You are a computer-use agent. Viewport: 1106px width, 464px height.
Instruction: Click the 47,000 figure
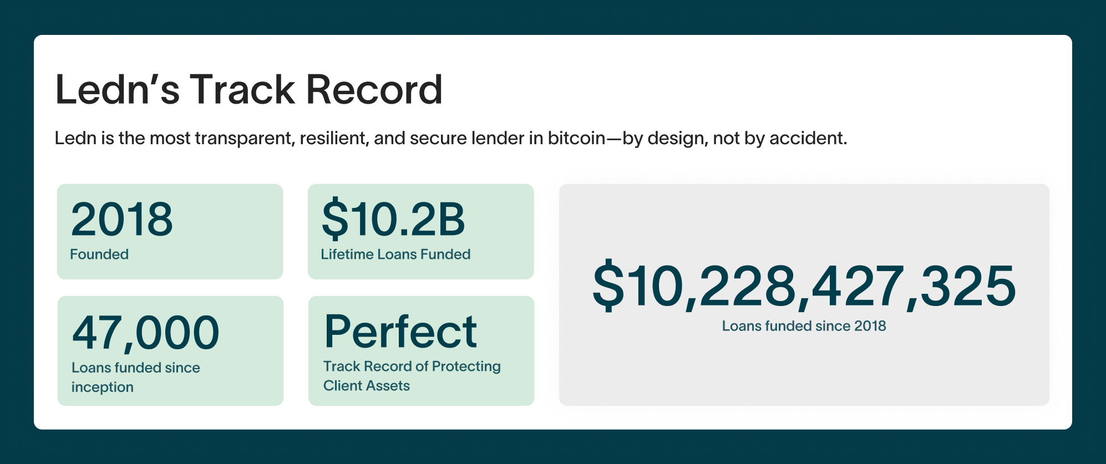click(146, 333)
